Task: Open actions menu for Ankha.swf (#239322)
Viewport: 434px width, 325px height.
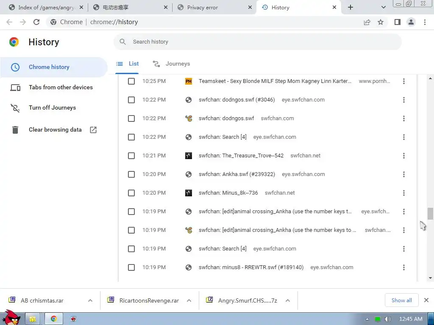Action: (404, 174)
